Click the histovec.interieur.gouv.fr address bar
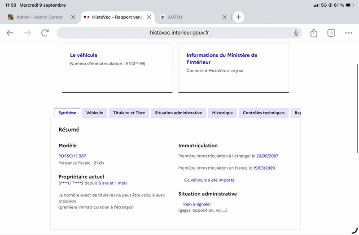 tap(179, 33)
